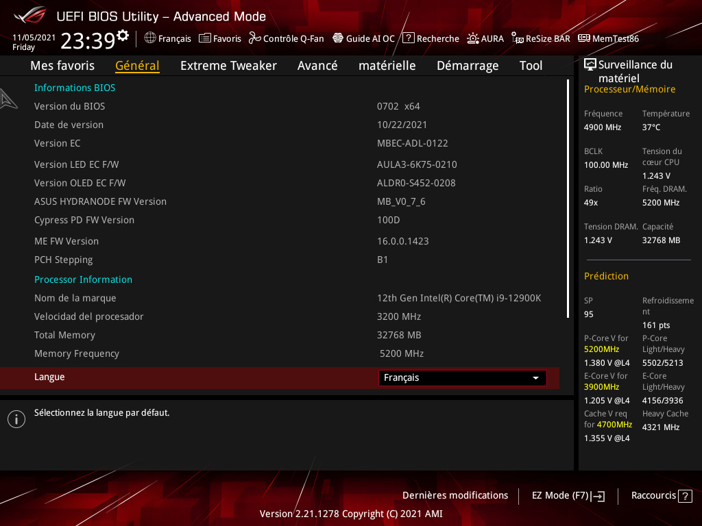Viewport: 702px width, 526px height.
Task: Click the 16.0.0.1423 ME FW value
Action: click(403, 241)
